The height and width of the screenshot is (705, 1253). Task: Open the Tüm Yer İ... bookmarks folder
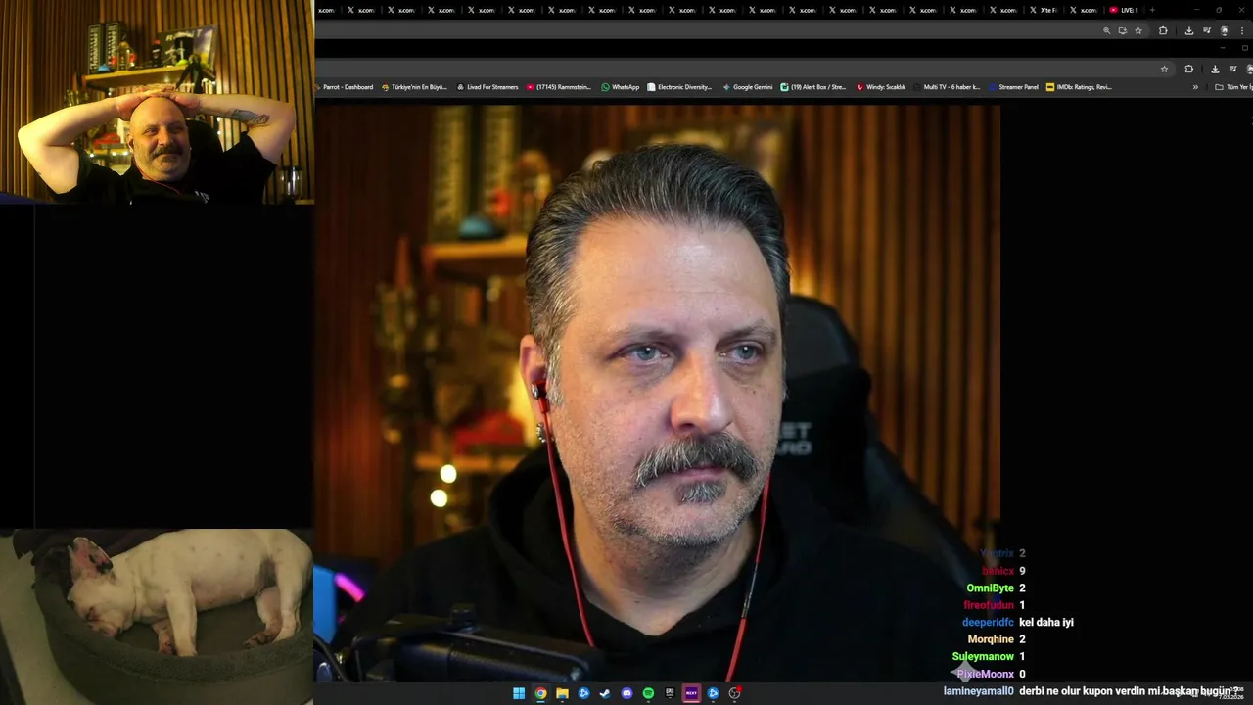coord(1232,87)
